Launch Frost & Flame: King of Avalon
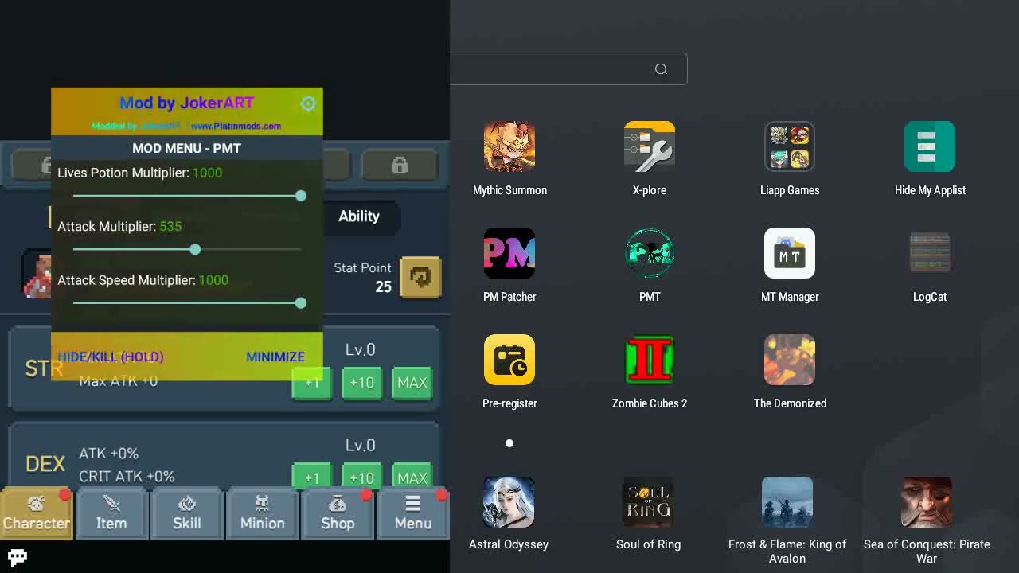 tap(787, 502)
